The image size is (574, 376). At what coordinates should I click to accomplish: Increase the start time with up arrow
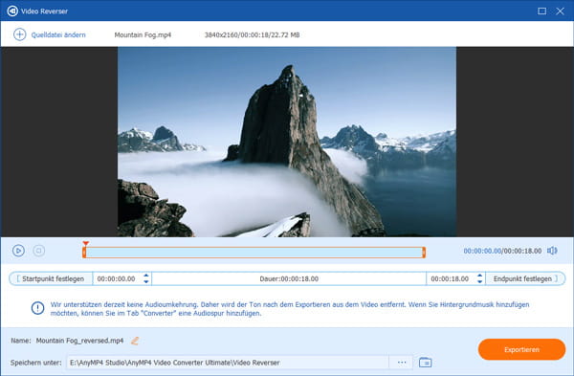pos(146,276)
